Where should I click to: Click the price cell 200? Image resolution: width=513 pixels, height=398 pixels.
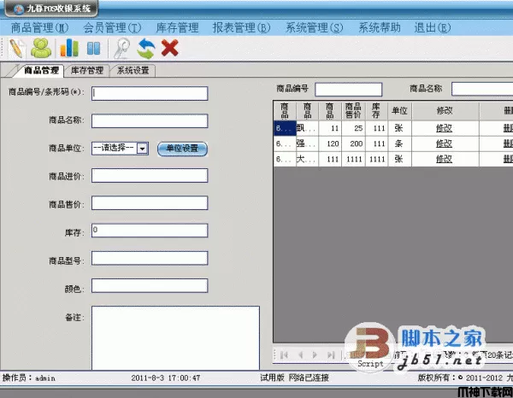[x=353, y=143]
